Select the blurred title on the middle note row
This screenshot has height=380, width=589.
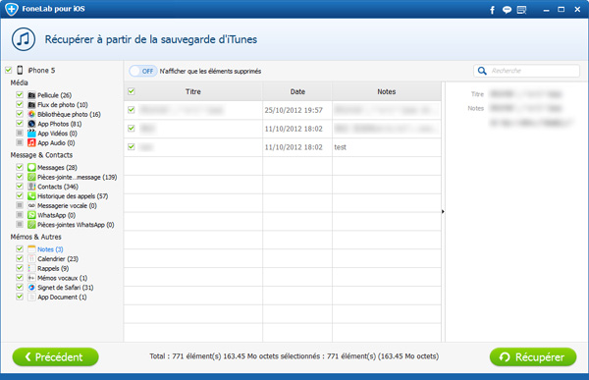pyautogui.click(x=147, y=129)
